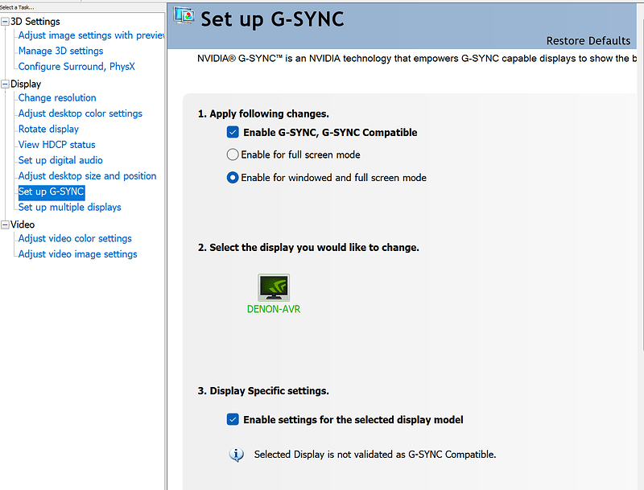Click the info icon beside validation message
This screenshot has width=644, height=490.
(236, 455)
